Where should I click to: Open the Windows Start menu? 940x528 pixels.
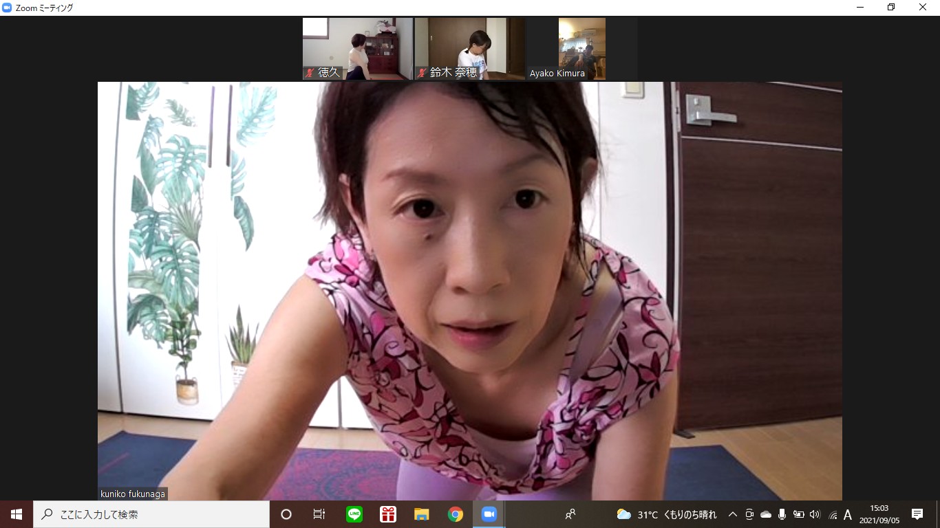pyautogui.click(x=17, y=514)
